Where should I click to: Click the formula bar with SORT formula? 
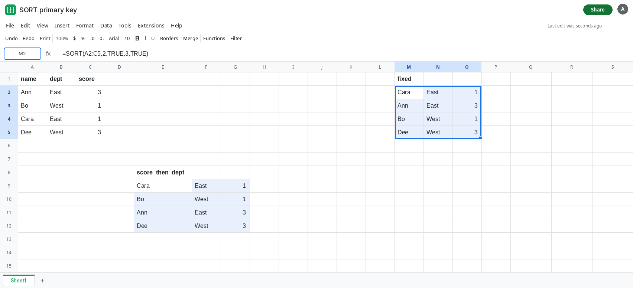pos(345,53)
